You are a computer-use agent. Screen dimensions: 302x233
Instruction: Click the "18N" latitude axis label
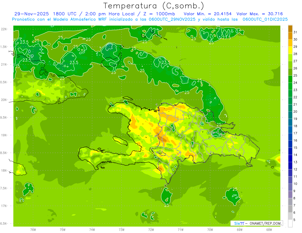(x=4, y=170)
